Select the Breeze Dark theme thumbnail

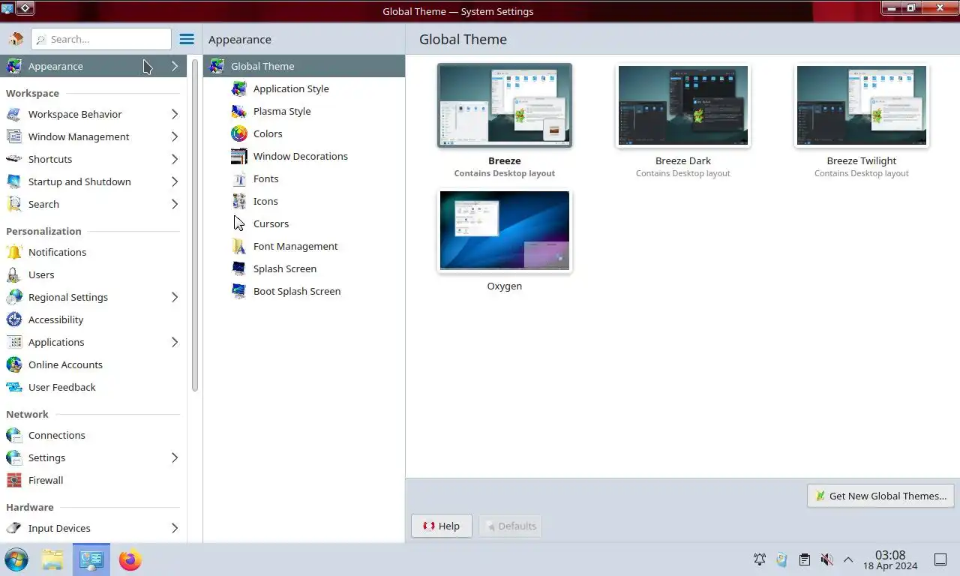683,105
